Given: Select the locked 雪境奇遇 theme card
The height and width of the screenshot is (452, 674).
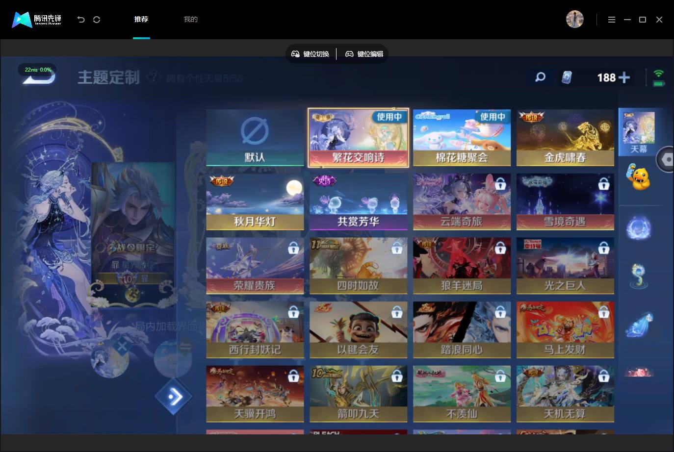Looking at the screenshot, I should pos(565,201).
